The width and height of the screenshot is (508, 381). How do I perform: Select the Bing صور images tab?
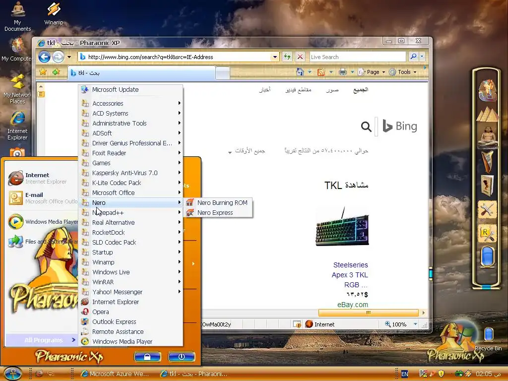[x=332, y=90]
